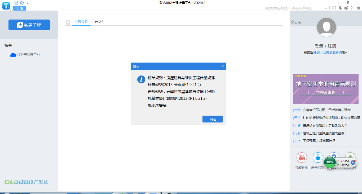Click the 签到可以得到成长值 link
The width and height of the screenshot is (362, 194).
[328, 53]
